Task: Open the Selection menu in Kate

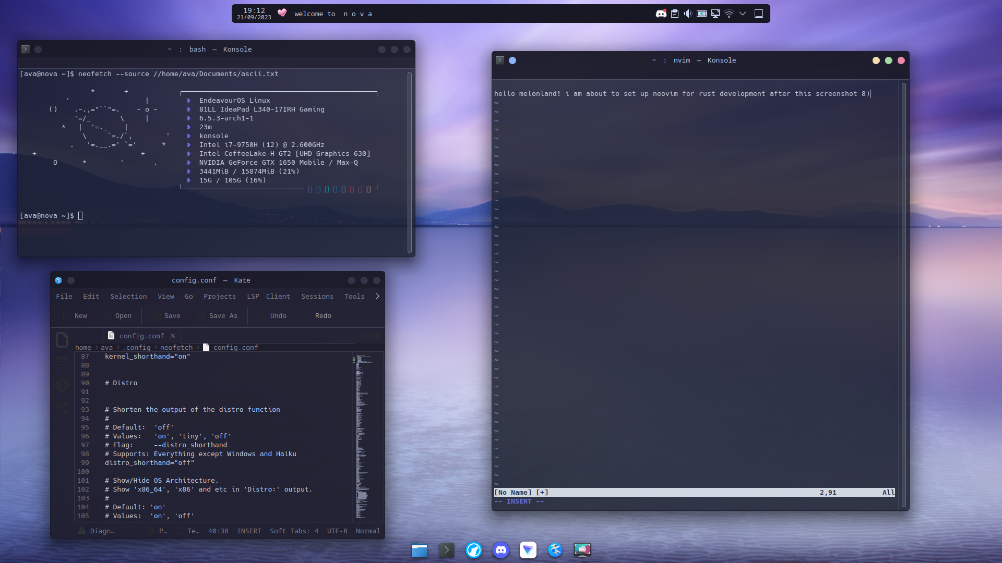Action: coord(128,297)
